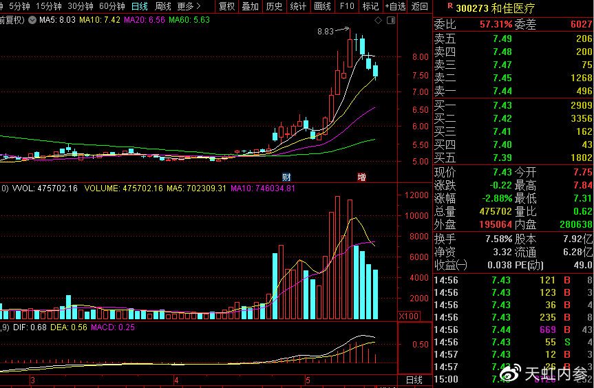Switch to the 周线 weekly tab
The width and height of the screenshot is (594, 388).
click(162, 6)
